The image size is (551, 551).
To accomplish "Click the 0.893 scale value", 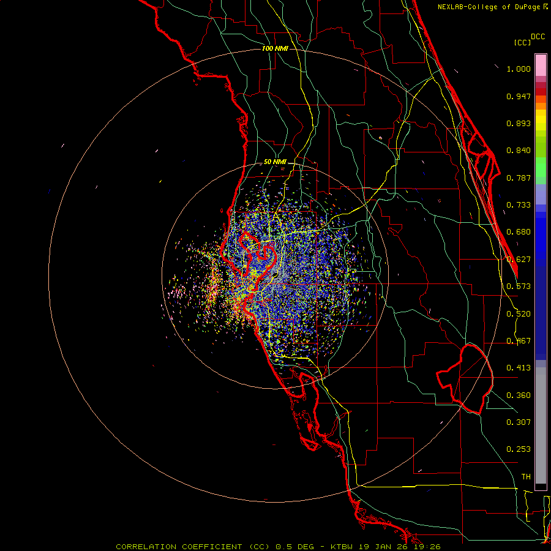I will point(519,123).
